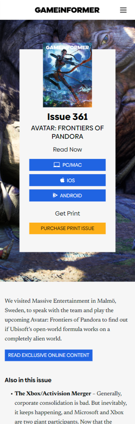Click the Game Informer logo
This screenshot has height=424, width=135.
pyautogui.click(x=67, y=10)
